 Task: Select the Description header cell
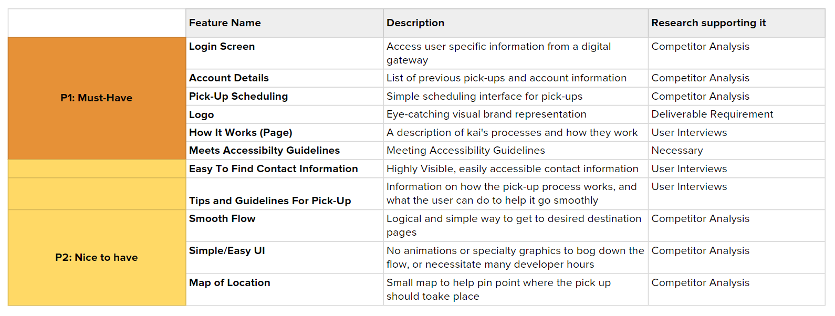[x=516, y=23]
